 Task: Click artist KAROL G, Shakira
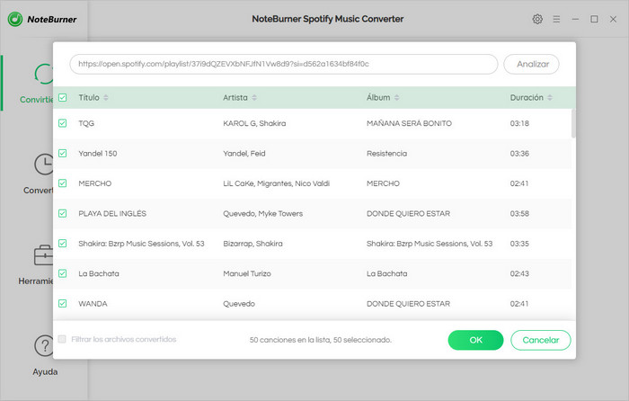254,123
